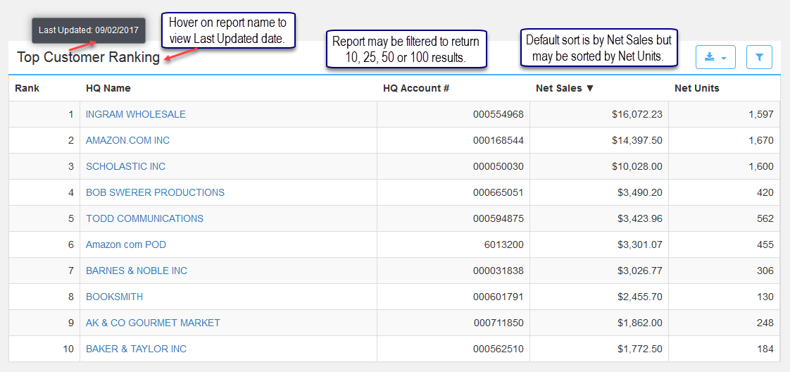Select account number 000050030
Viewport: 790px width, 372px height.
499,166
